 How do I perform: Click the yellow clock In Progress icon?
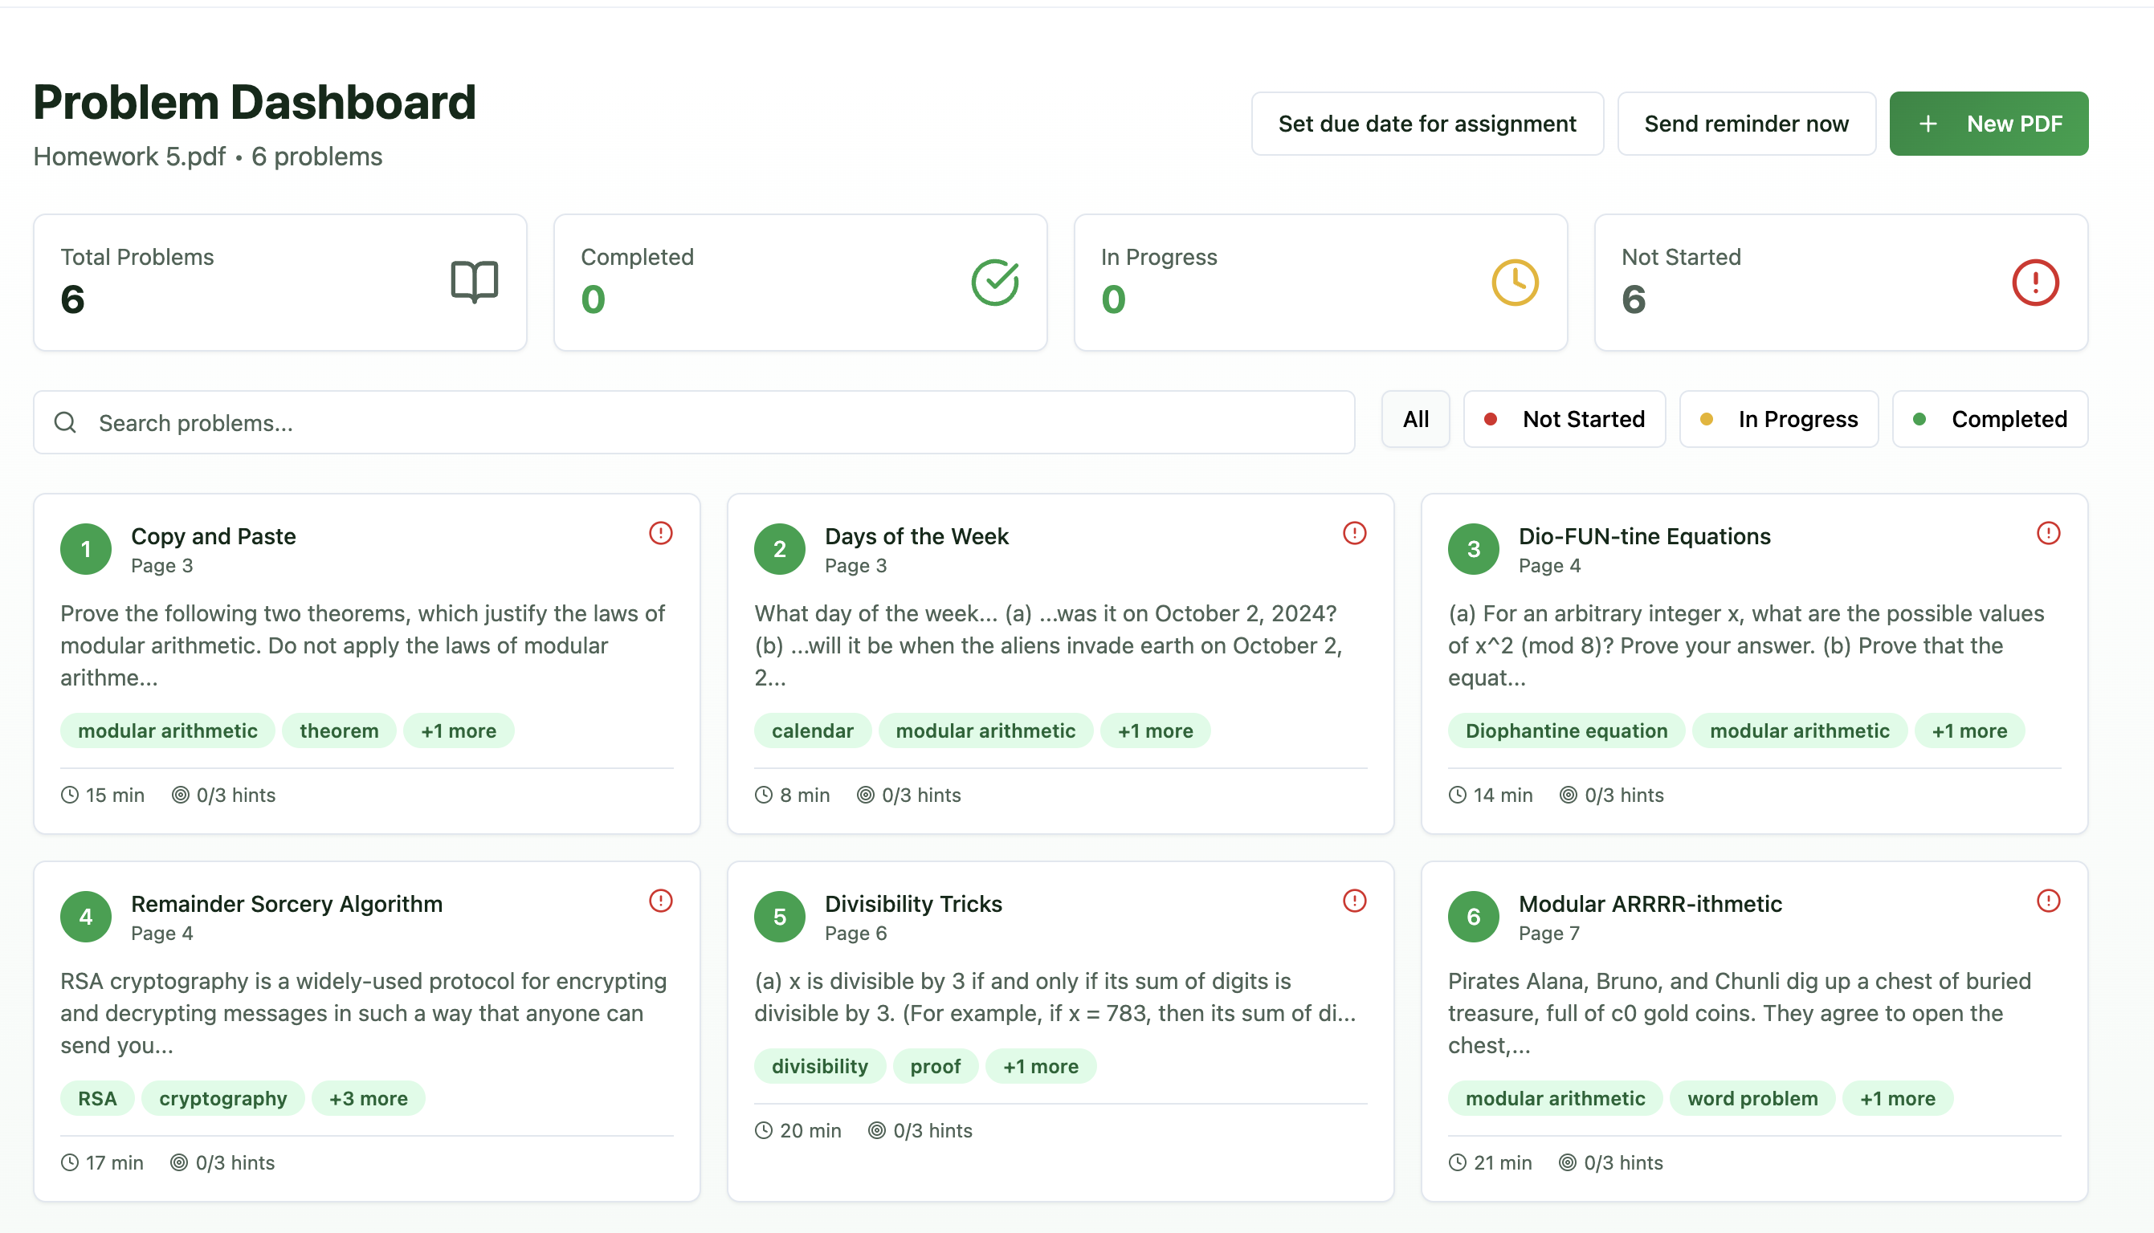pos(1515,282)
